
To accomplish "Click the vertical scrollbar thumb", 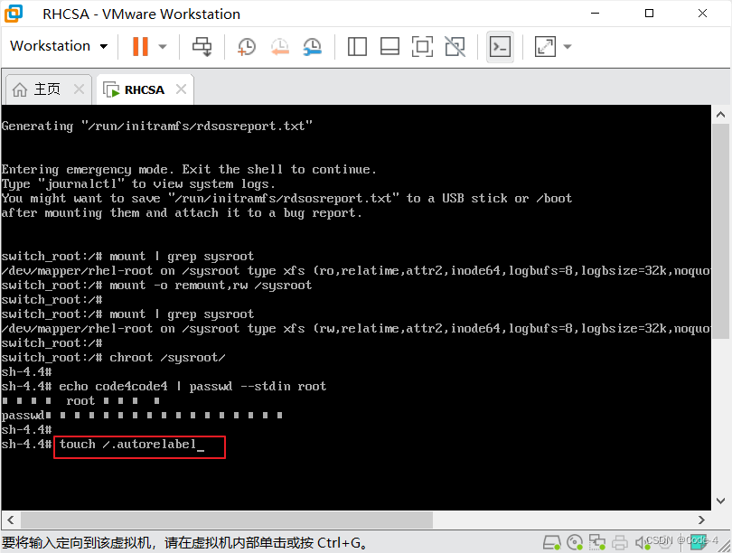I will click(720, 230).
